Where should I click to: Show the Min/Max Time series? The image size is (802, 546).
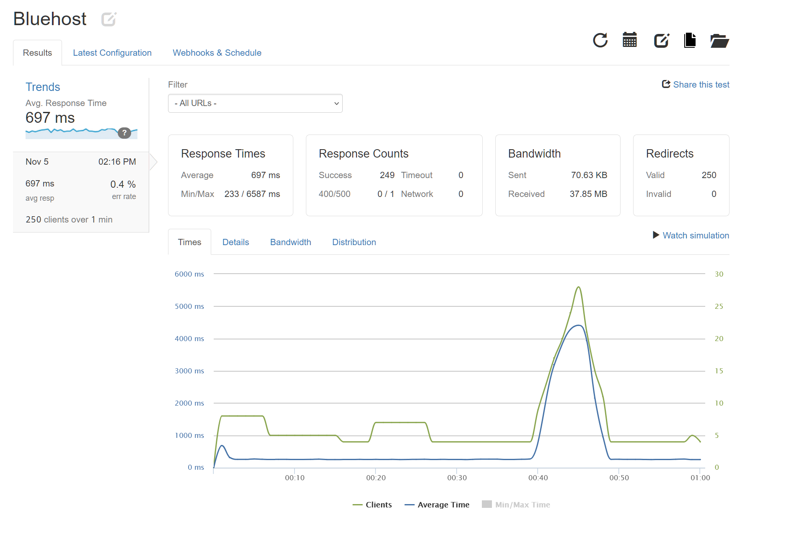click(x=516, y=505)
